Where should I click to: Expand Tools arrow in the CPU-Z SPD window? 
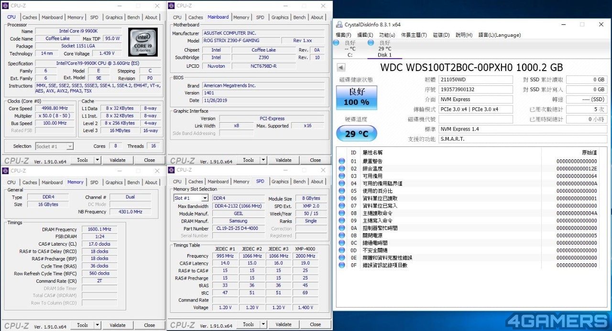(263, 324)
